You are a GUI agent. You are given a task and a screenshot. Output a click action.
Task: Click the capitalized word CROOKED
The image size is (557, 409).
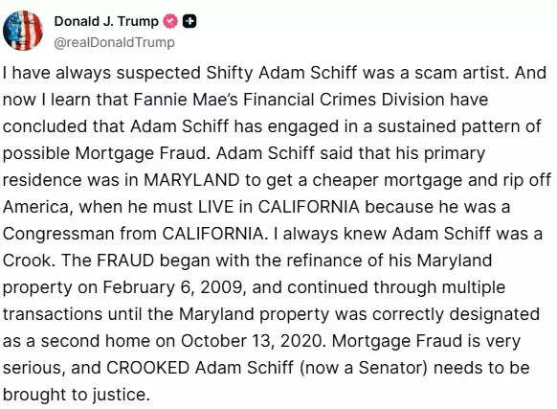147,368
